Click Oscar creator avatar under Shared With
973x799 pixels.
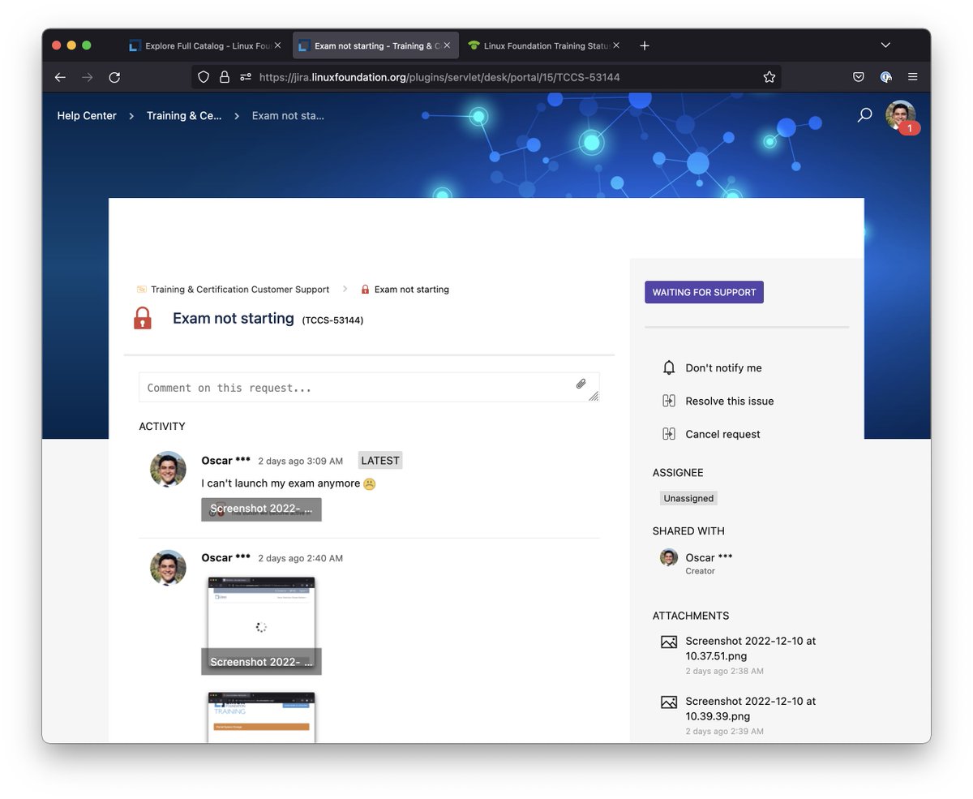coord(669,557)
